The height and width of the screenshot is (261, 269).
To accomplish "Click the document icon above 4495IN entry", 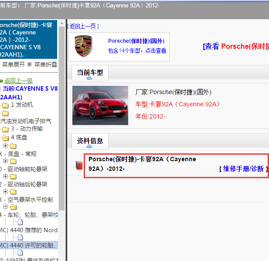I will click(x=20, y=252).
